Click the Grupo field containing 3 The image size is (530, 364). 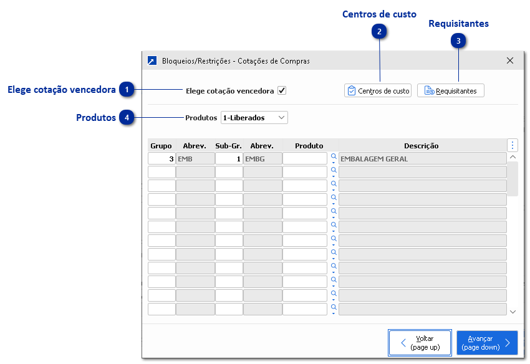point(161,159)
